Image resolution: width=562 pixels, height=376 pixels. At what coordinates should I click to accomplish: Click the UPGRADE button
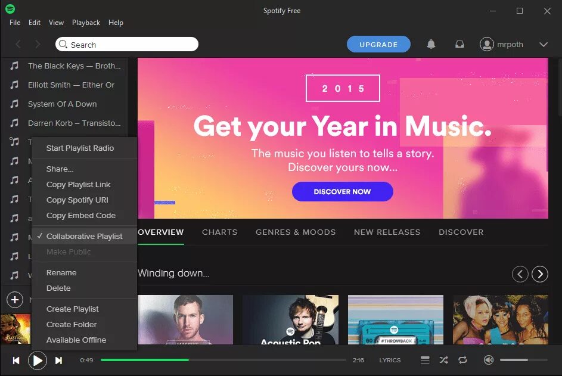(x=378, y=44)
